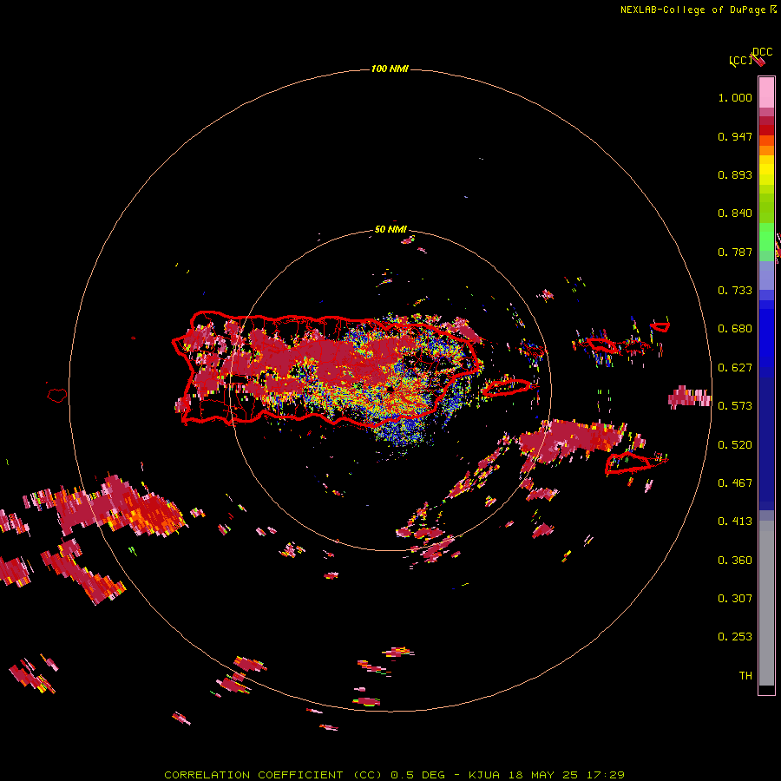Click the 0.787 scale value
The image size is (781, 781).
coord(735,252)
